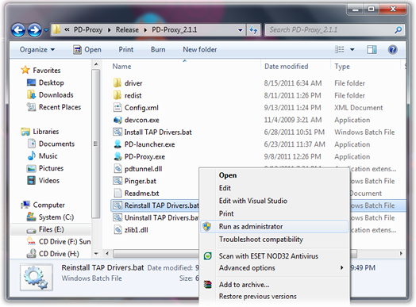Open the Organize menu
416x307 pixels.
(37, 49)
